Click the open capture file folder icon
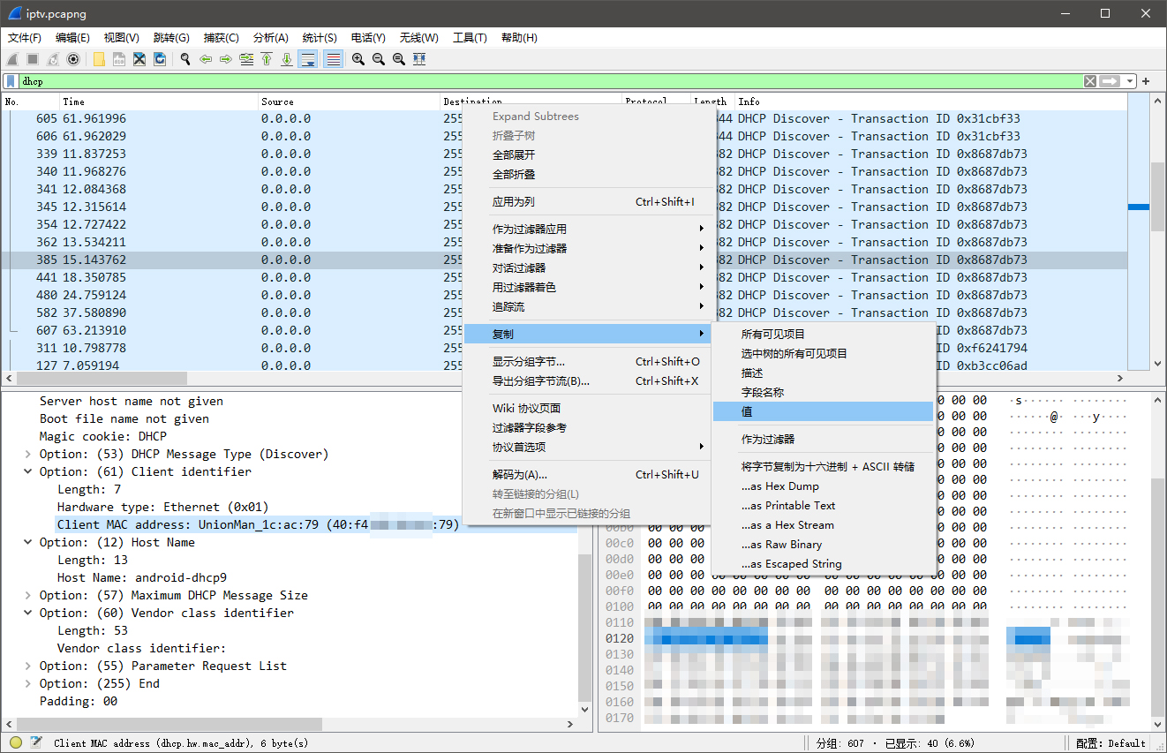Image resolution: width=1167 pixels, height=753 pixels. coord(99,59)
